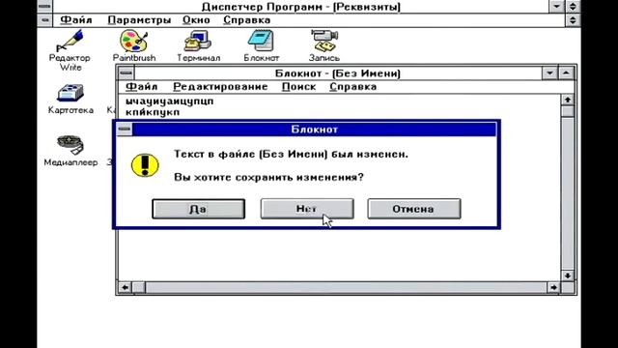Open Диспетчер Программ control menu box

(x=44, y=7)
